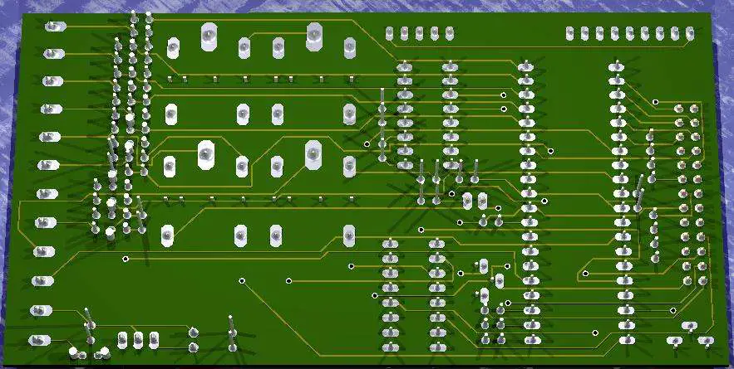Click the isolated via where the long diagonal trace begins
The width and height of the screenshot is (734, 369).
[x=242, y=280]
